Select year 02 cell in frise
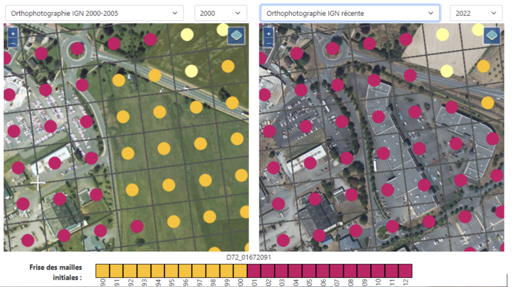 [268, 271]
